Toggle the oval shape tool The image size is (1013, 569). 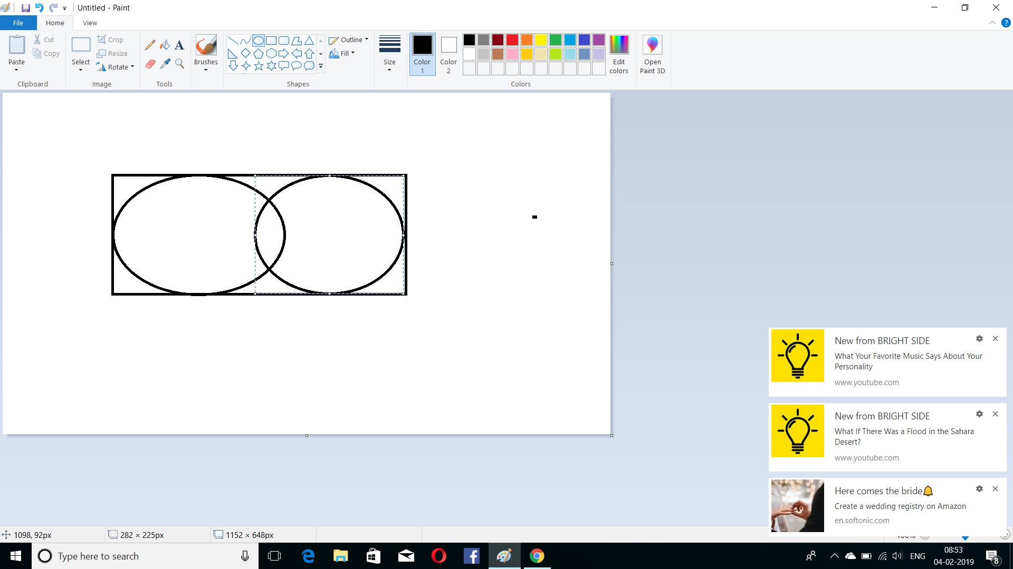[x=259, y=41]
